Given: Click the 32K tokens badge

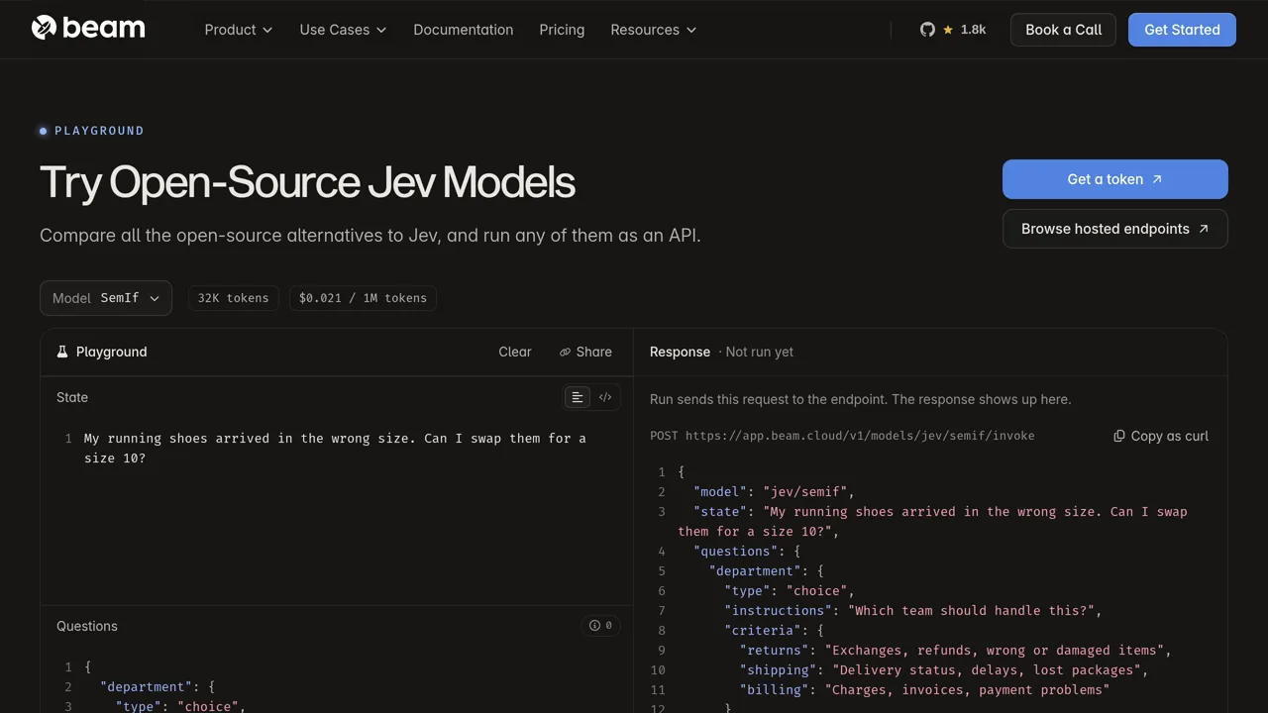Looking at the screenshot, I should click(234, 298).
